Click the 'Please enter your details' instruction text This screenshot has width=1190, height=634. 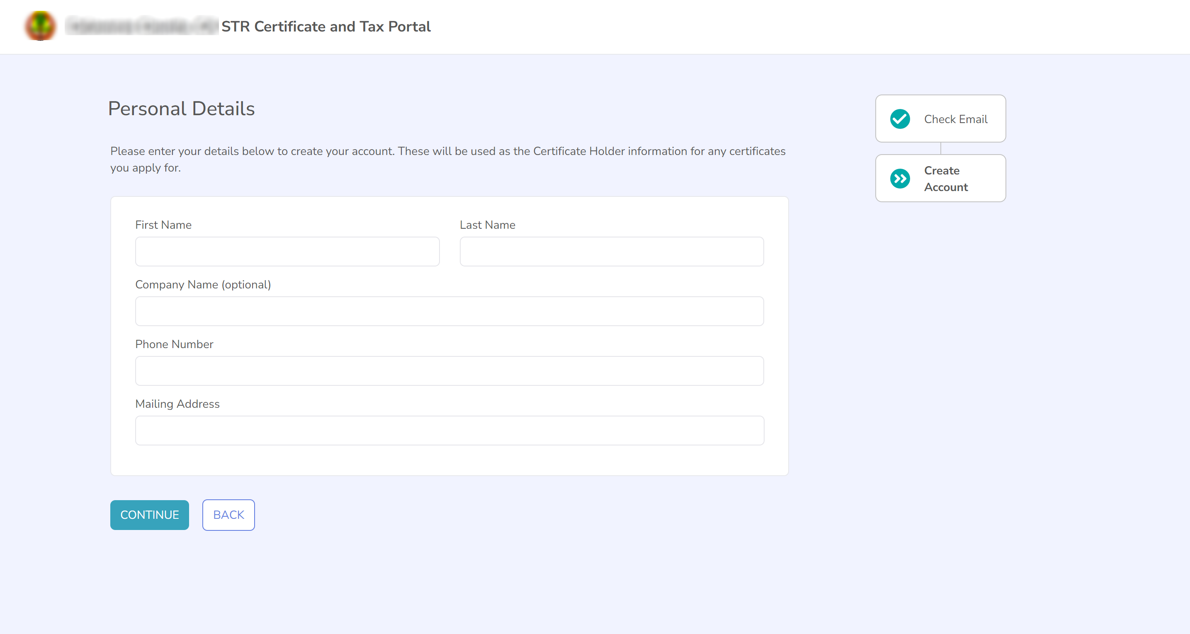click(448, 159)
